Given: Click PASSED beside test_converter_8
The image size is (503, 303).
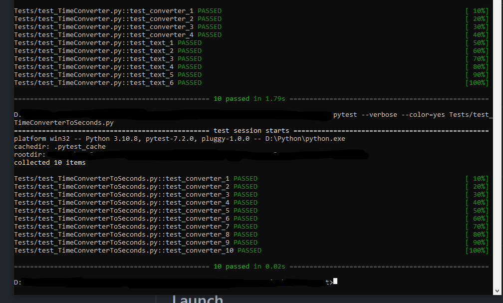Looking at the screenshot, I should (x=246, y=235).
